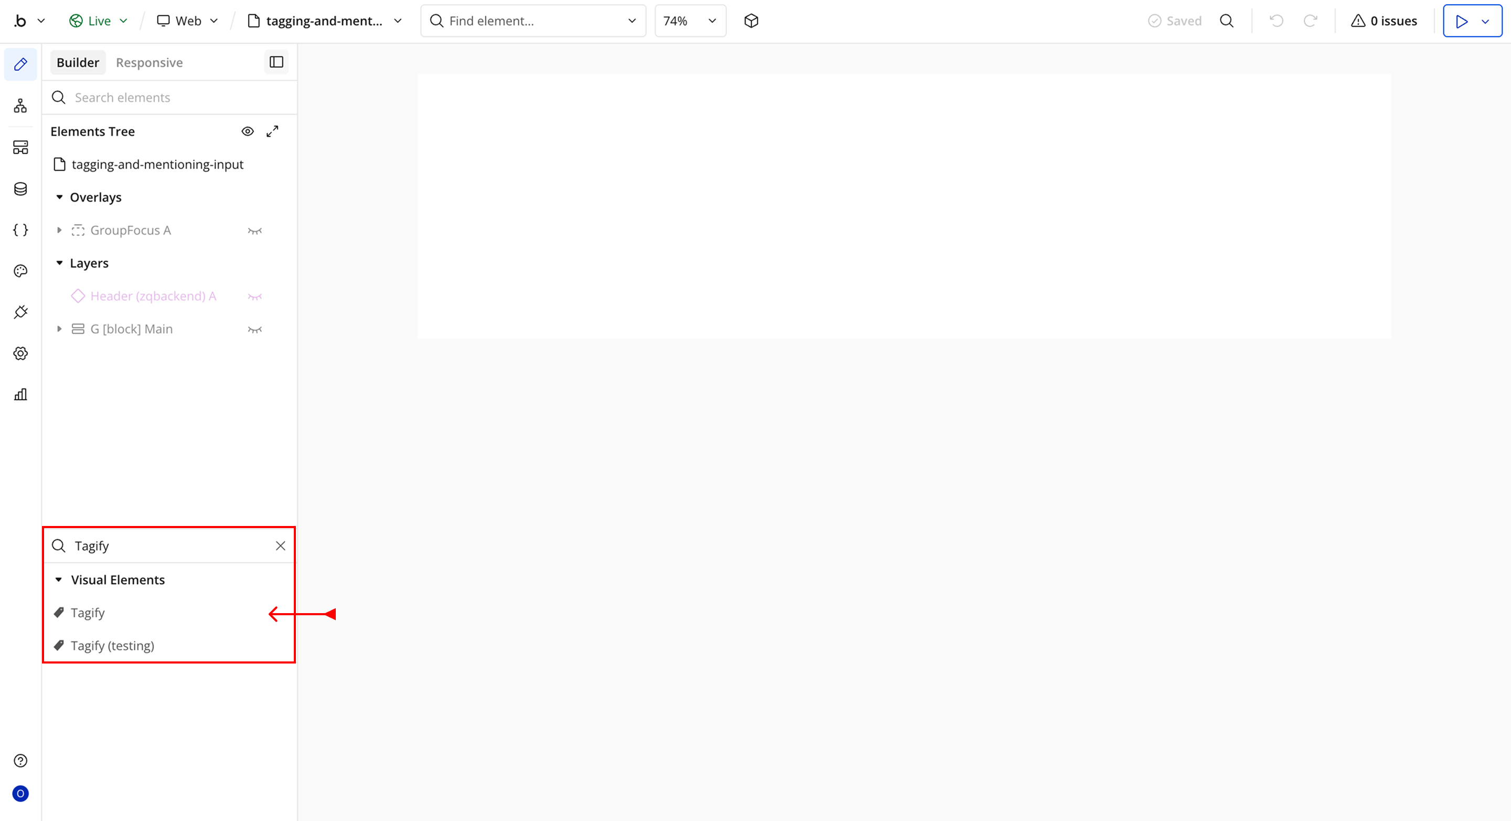This screenshot has height=821, width=1511.
Task: Open the Settings gear in sidebar
Action: tap(20, 353)
